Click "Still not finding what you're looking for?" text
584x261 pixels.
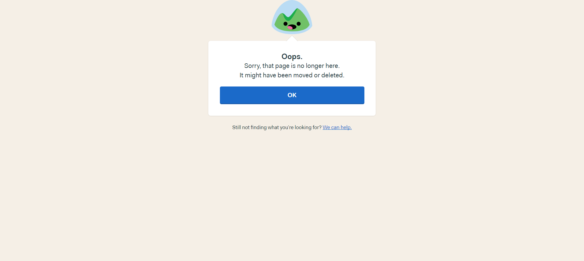[277, 127]
